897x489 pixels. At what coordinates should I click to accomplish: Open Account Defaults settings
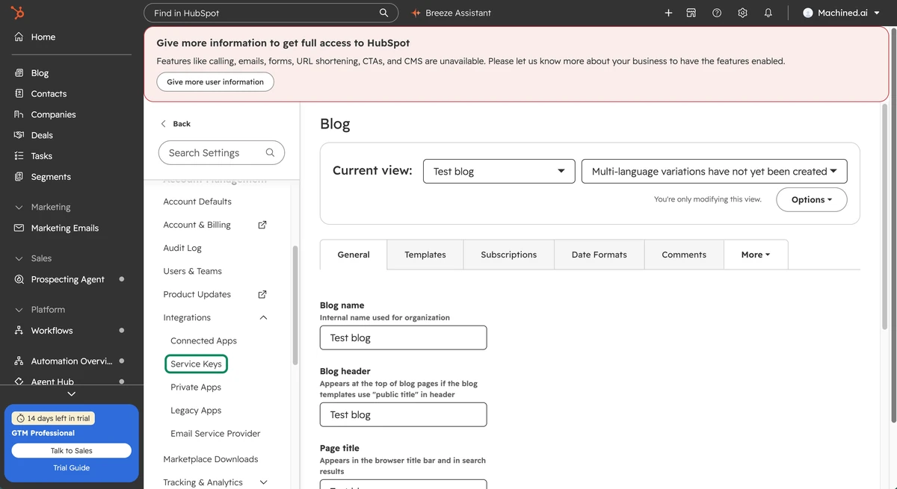[x=197, y=202]
